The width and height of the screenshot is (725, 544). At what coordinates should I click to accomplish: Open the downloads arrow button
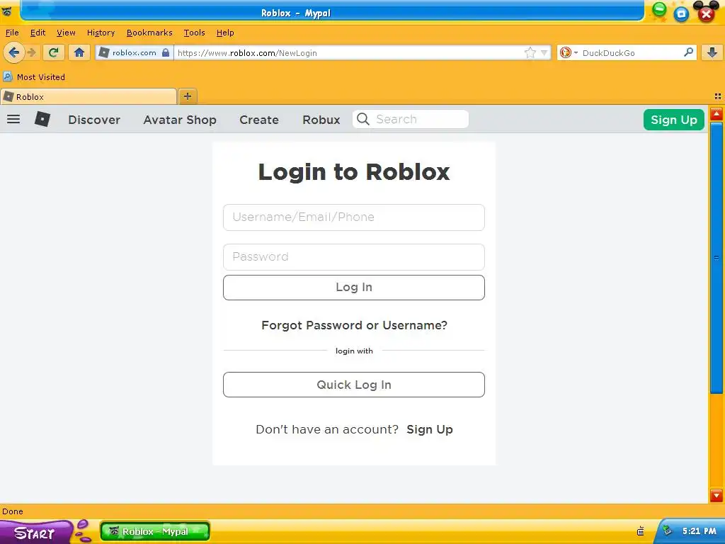pyautogui.click(x=712, y=52)
